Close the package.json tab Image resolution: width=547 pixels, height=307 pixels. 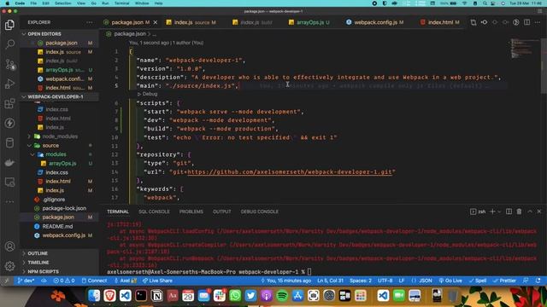coord(156,22)
